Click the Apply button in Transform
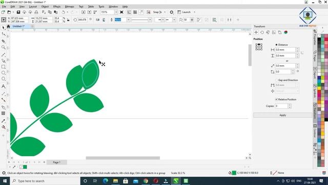The image size is (328, 185). (282, 115)
